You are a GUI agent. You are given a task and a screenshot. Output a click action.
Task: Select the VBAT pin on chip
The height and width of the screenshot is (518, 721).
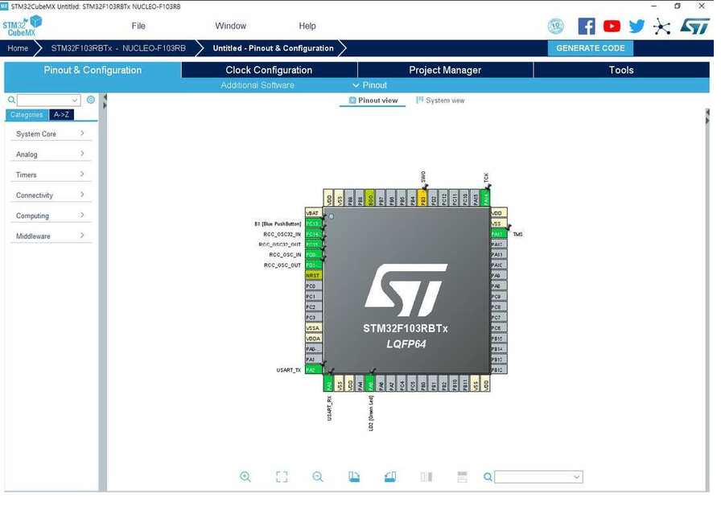pyautogui.click(x=313, y=213)
